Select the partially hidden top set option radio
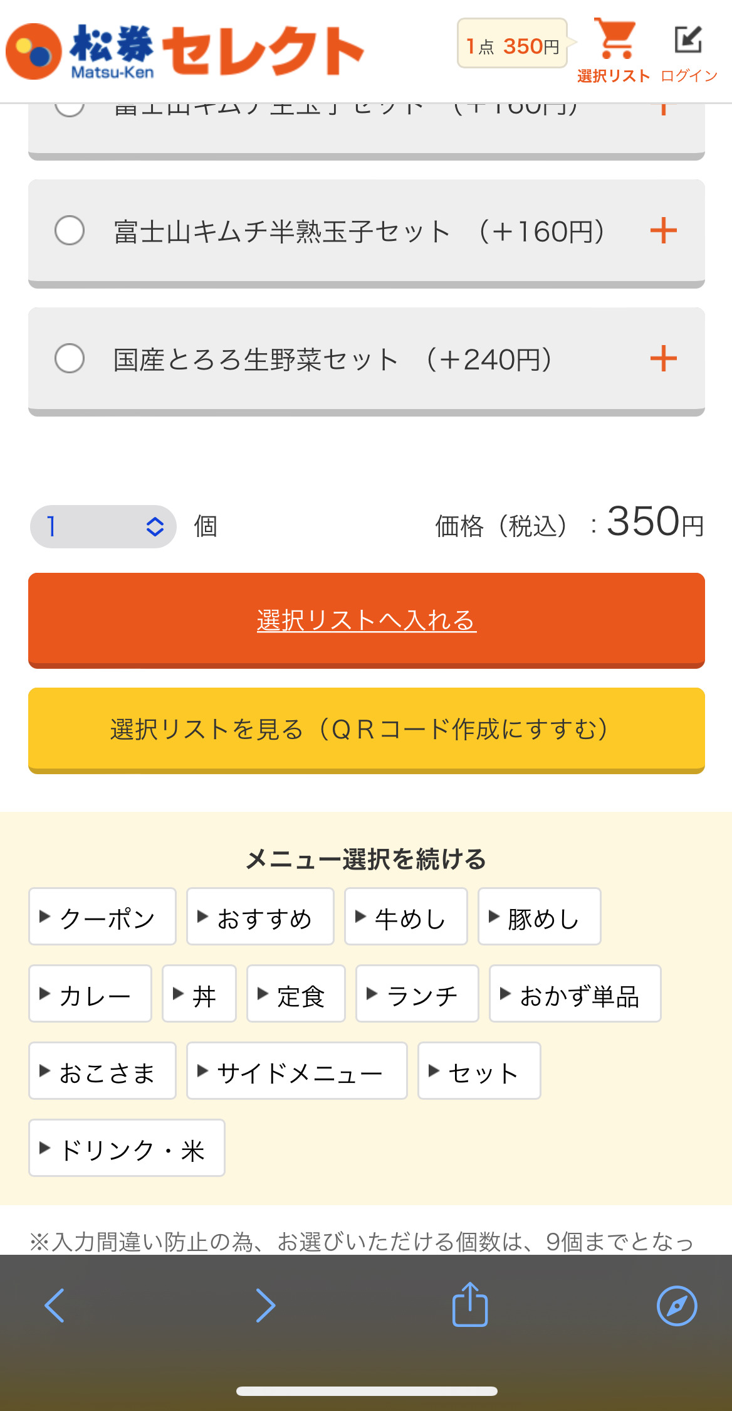Screen dimensions: 732x1411 click(70, 109)
